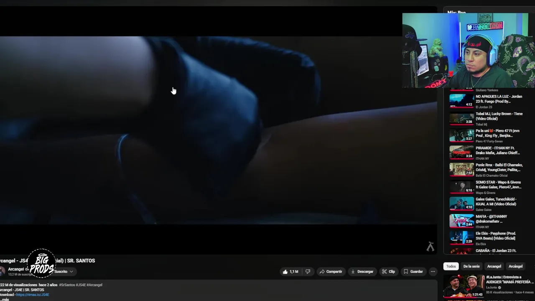The height and width of the screenshot is (301, 535).
Task: Click the Descargar download button
Action: pyautogui.click(x=362, y=272)
